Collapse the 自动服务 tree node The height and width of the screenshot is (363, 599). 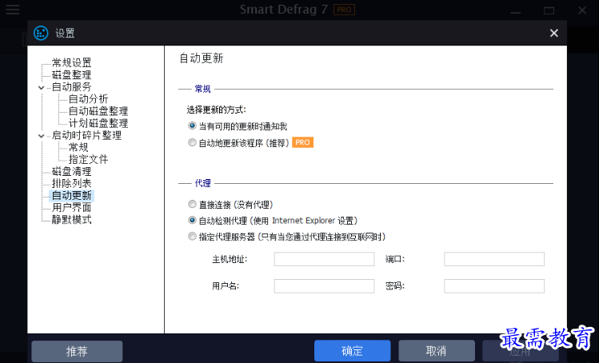tap(42, 87)
